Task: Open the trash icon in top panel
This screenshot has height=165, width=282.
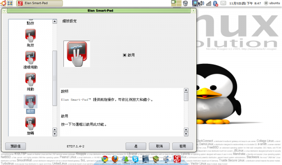Action: tap(185, 3)
